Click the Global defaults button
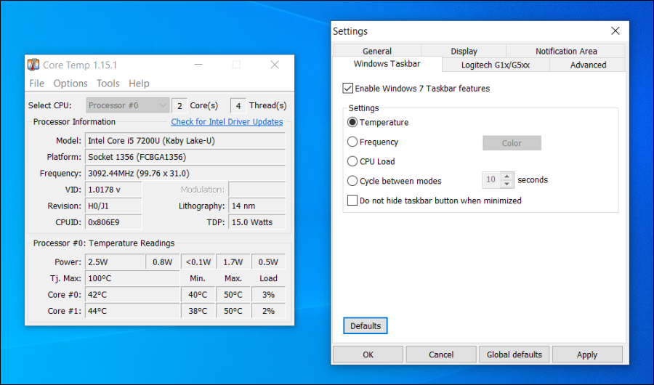 (514, 354)
